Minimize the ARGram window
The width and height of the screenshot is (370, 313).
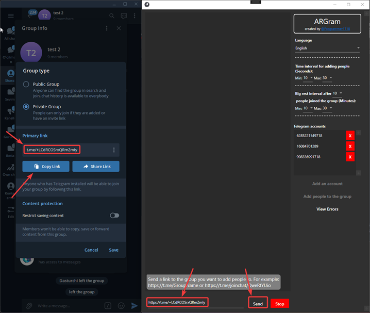(334, 5)
